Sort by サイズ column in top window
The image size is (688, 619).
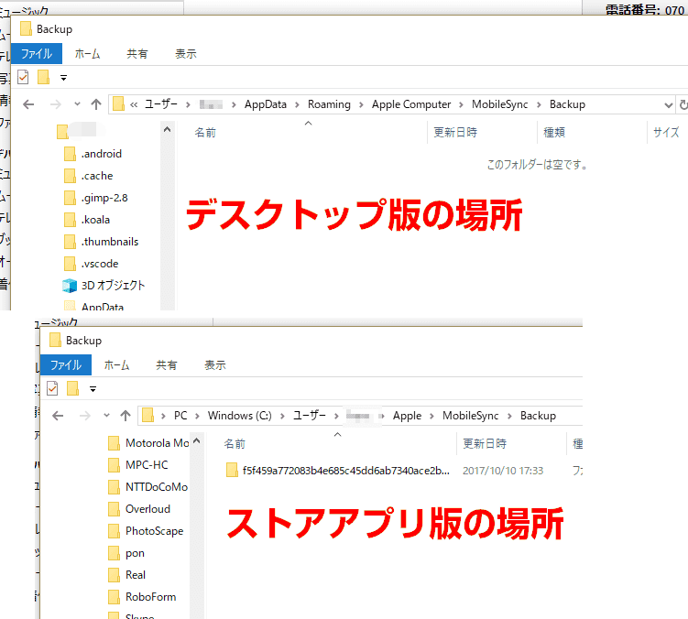666,132
